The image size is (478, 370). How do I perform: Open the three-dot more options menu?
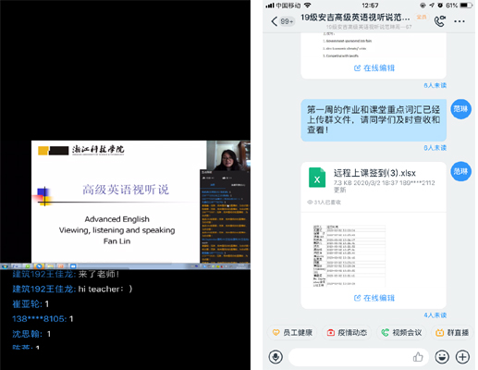(460, 21)
